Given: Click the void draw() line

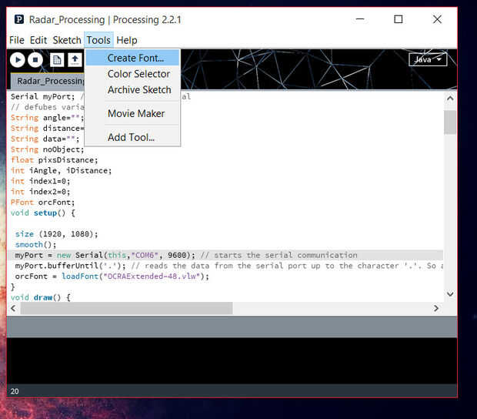Looking at the screenshot, I should 41,297.
